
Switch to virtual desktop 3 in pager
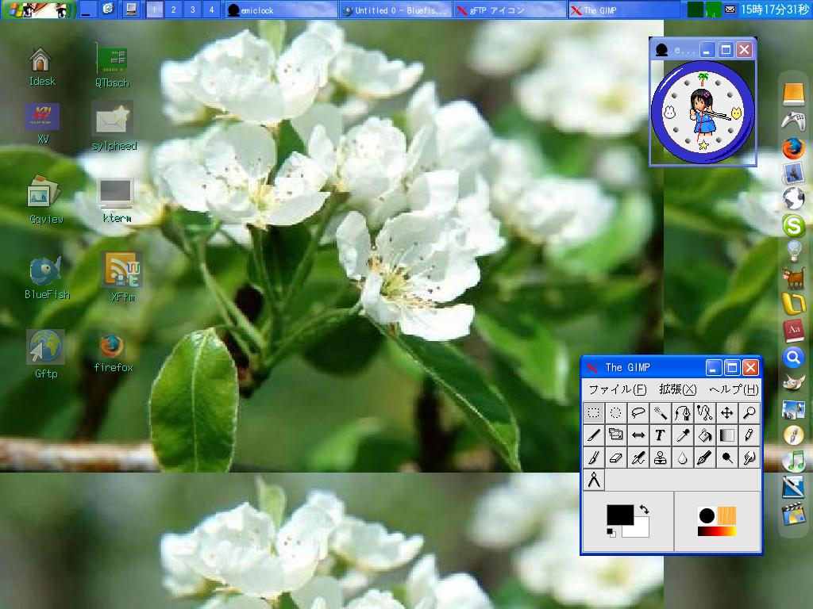click(192, 10)
